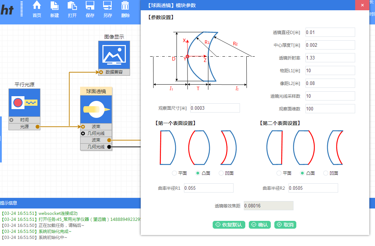The height and width of the screenshot is (246, 375).
Task: Click the 另存 save-as icon
Action: (x=107, y=5)
